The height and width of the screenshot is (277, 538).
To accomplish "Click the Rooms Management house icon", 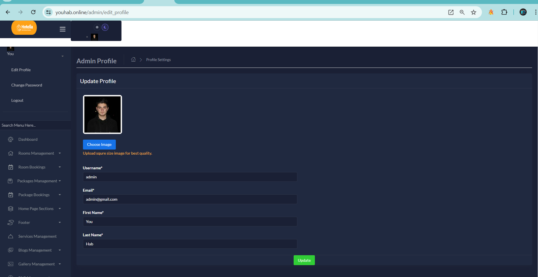I will coord(11,153).
